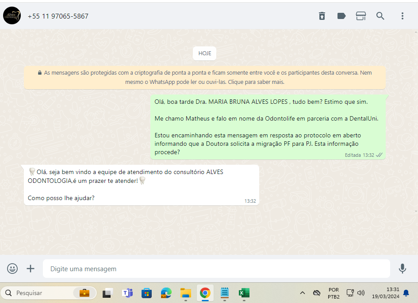
Task: Click the 'Editada 13:32' label
Action: (359, 155)
